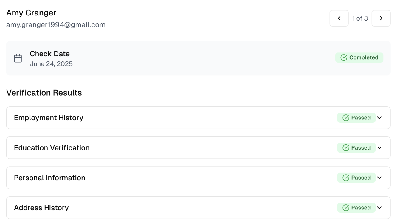Viewport: 403px width, 224px height.
Task: Click the checkmark icon in Completed badge
Action: [344, 57]
